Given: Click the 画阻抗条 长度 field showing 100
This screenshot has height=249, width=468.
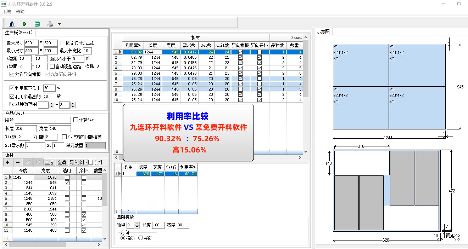Looking at the screenshot, I should point(158,225).
